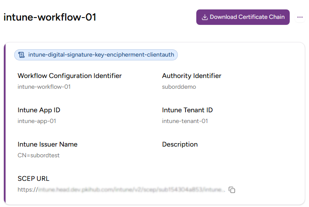This screenshot has height=207, width=309.
Task: Select the SCEP URL text
Action: coord(121,189)
